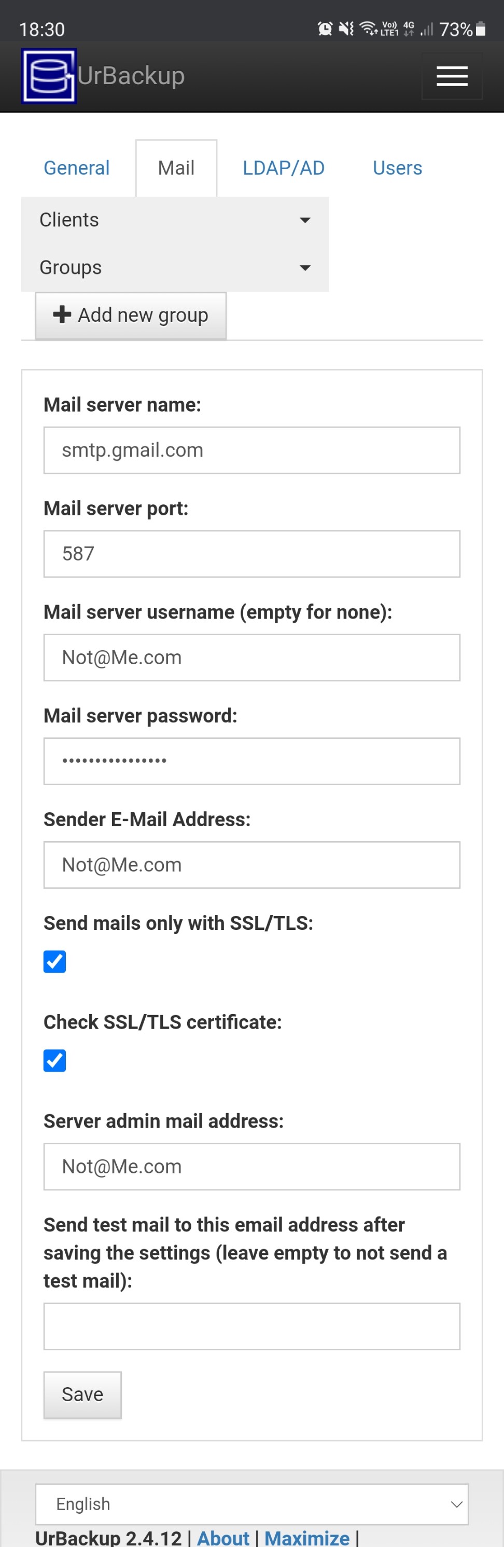The height and width of the screenshot is (1547, 504).
Task: Uncheck Check SSL/TLS certificate
Action: point(54,1061)
